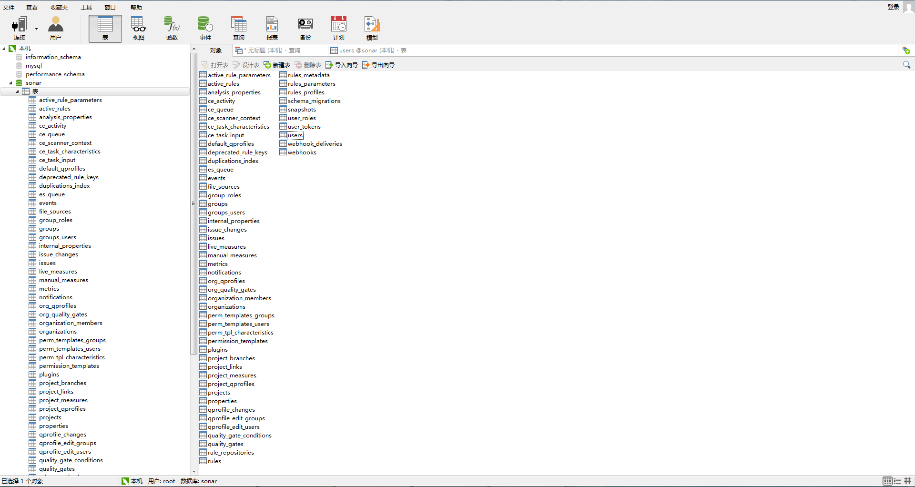Select webhook_deliveries in object list

[315, 144]
